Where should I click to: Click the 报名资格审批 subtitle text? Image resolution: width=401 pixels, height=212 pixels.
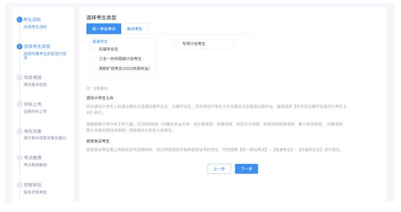[35, 192]
